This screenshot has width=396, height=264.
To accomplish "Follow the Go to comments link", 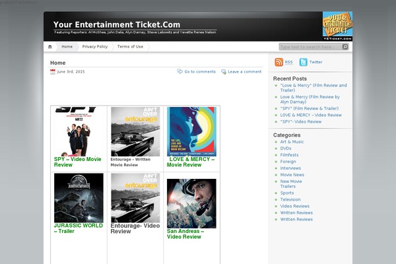I will coord(200,72).
